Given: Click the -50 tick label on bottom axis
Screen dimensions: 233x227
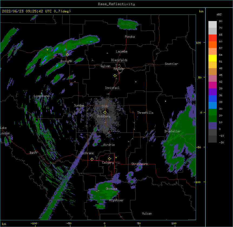Looking at the screenshot, I should [x=69, y=223].
